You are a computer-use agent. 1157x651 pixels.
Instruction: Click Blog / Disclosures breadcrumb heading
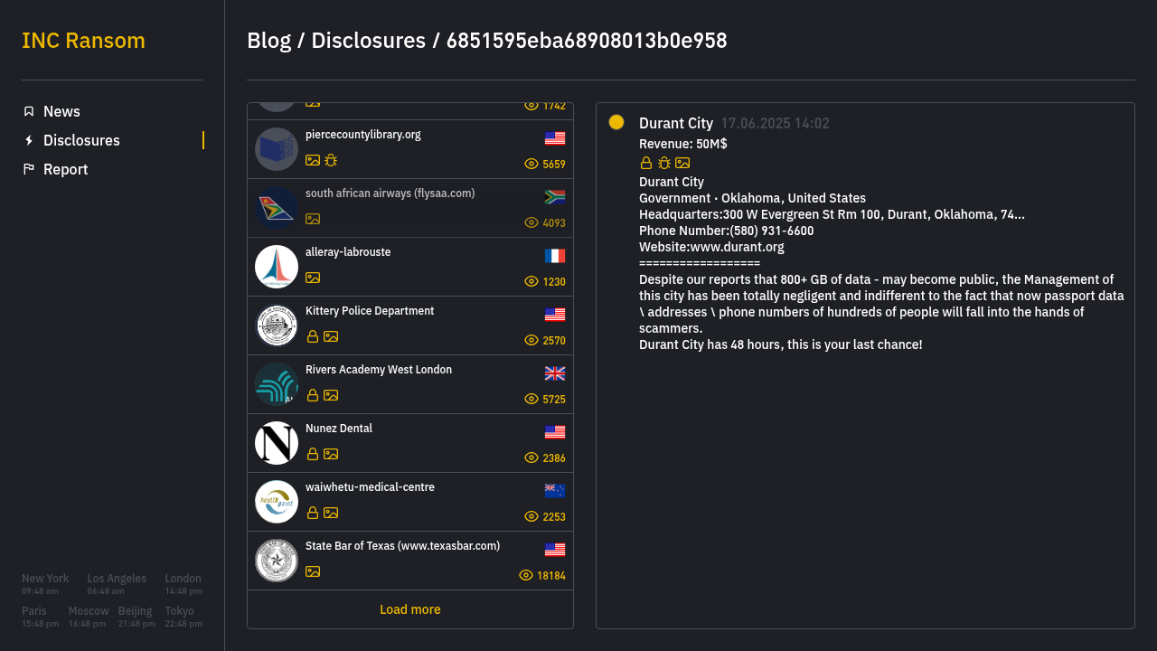click(487, 41)
